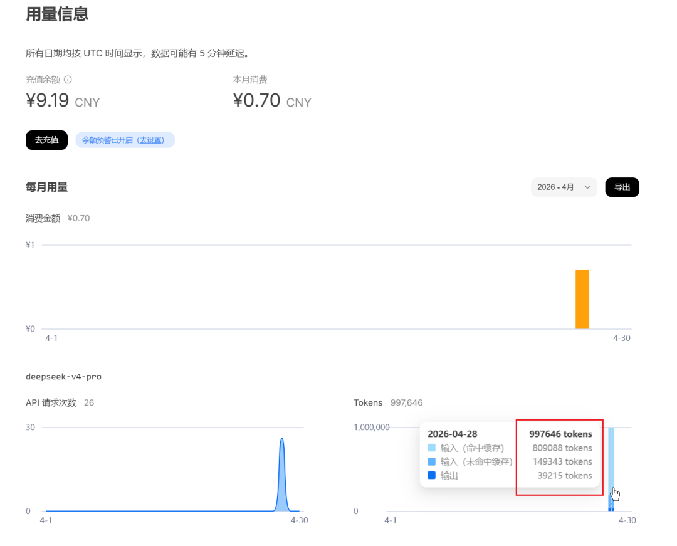Screen dimensions: 677x546
Task: Toggle the 余额预警已开启 alert pill
Action: pyautogui.click(x=125, y=140)
